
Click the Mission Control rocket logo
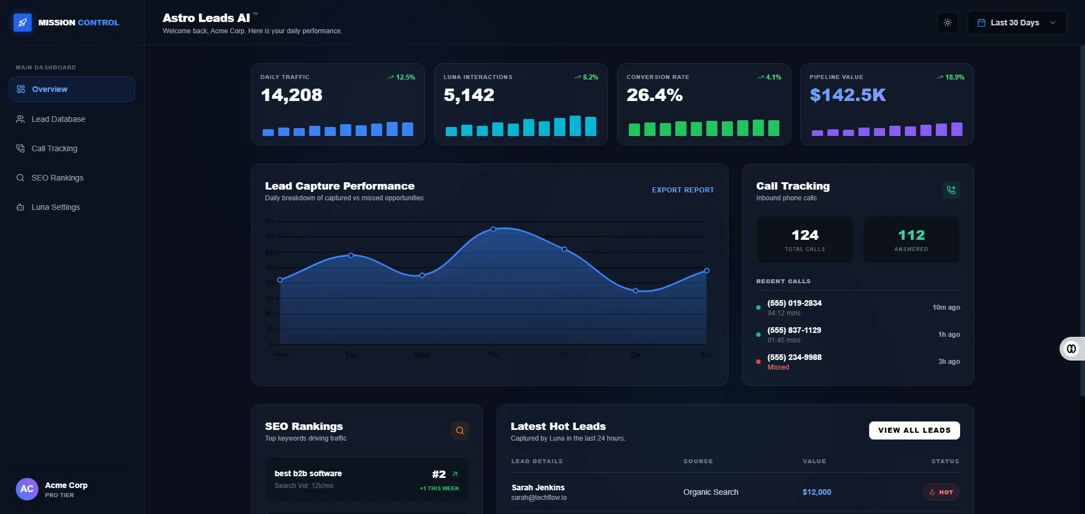click(x=23, y=23)
